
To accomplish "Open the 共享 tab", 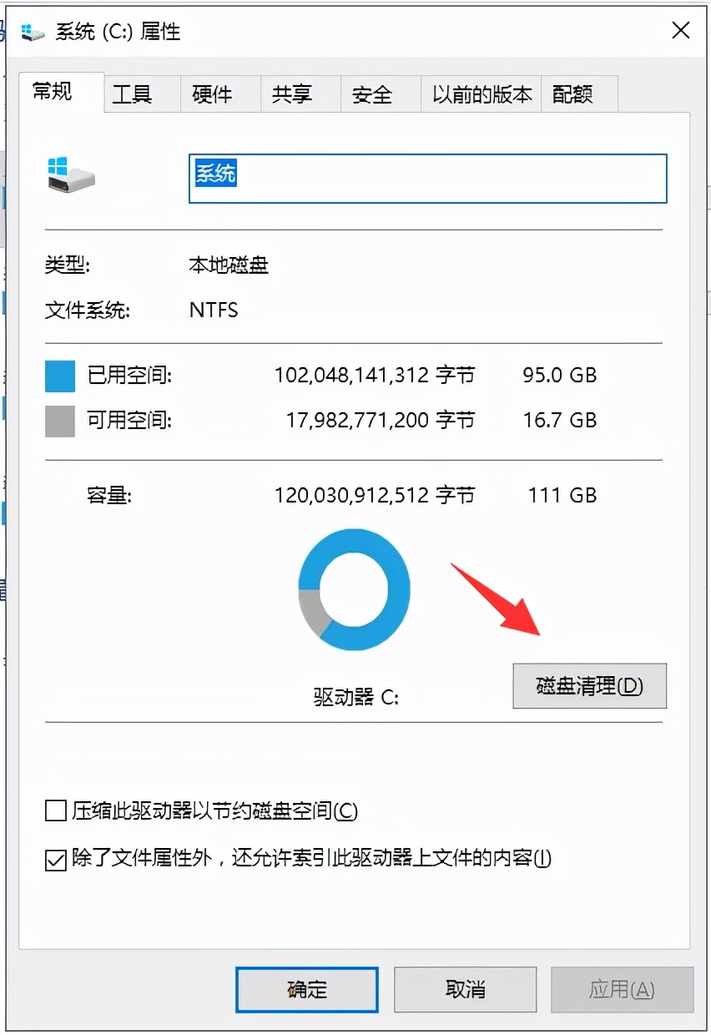I will (292, 95).
